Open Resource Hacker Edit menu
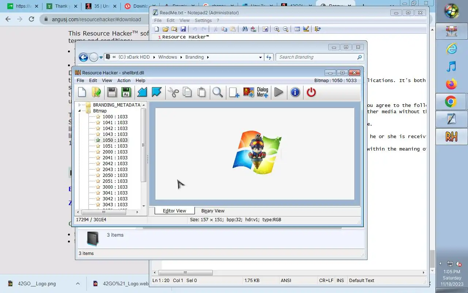 coord(93,81)
